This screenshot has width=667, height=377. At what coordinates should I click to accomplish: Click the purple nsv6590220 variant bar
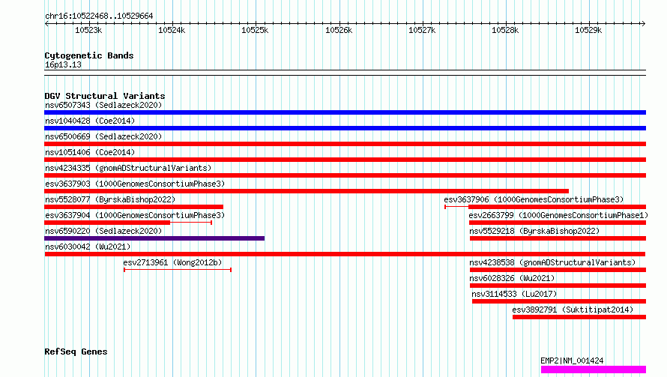click(x=154, y=238)
